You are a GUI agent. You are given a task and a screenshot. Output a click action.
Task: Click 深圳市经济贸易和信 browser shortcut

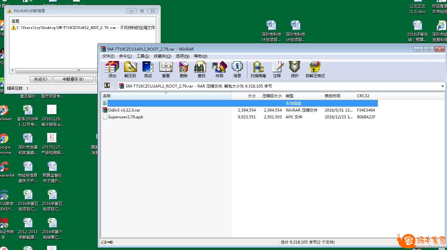click(x=440, y=31)
